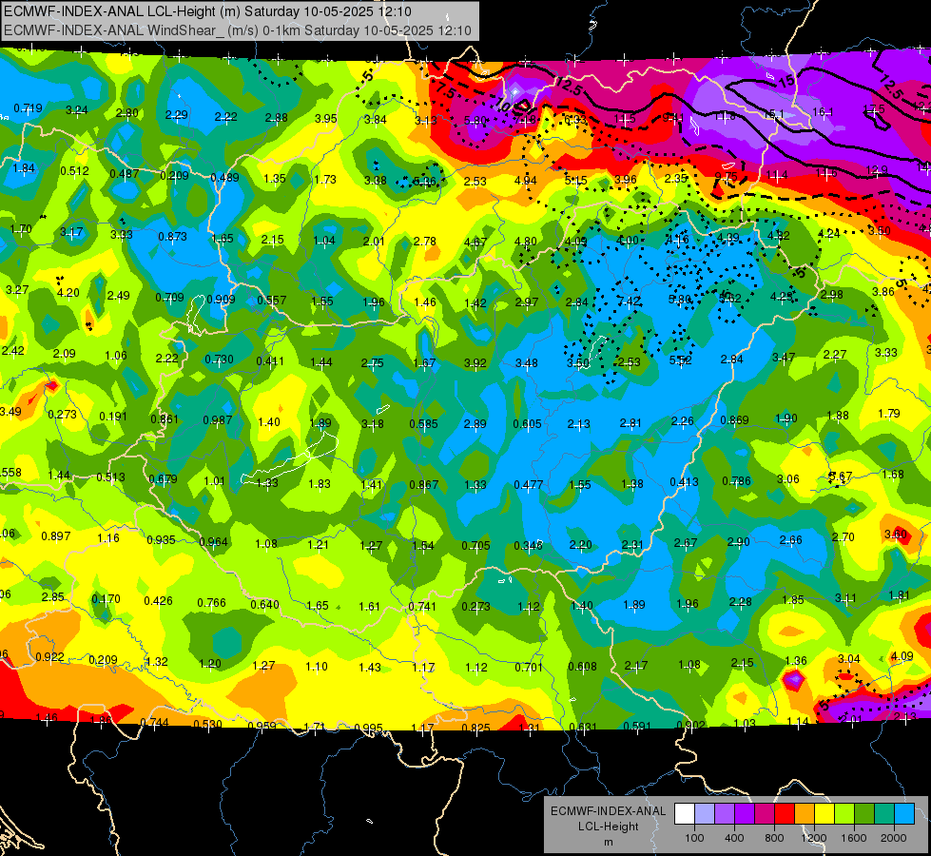Click the wind shear value 0.557
Image resolution: width=931 pixels, height=856 pixels.
pyautogui.click(x=272, y=301)
